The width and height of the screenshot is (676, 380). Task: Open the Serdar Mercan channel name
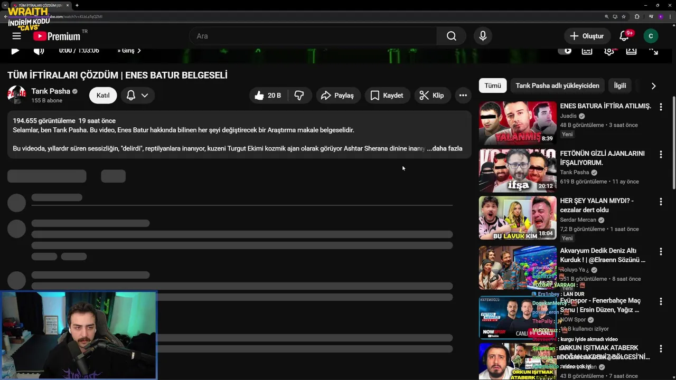click(x=578, y=220)
